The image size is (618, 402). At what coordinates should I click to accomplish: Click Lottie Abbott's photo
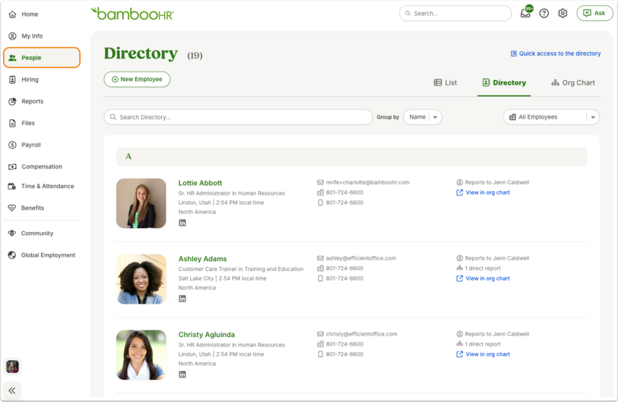(x=141, y=203)
